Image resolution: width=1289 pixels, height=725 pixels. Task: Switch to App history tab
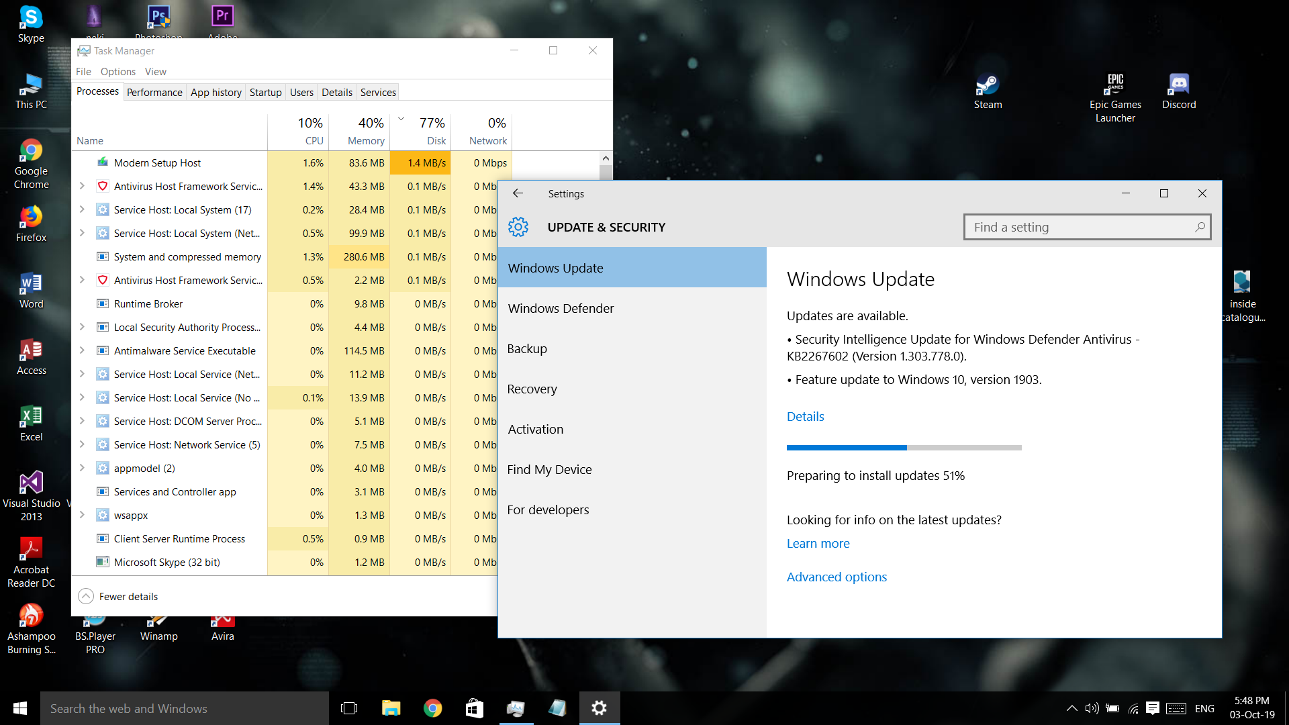216,92
